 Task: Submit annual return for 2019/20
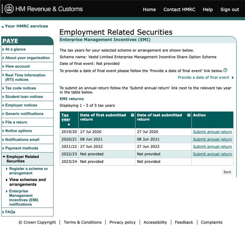click(212, 132)
